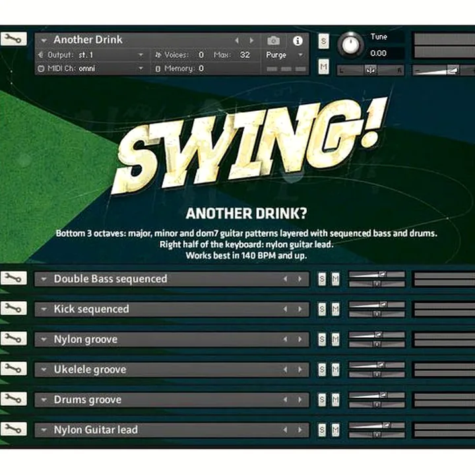
Task: Expand Kick sequenced name triangle
Action: click(x=44, y=309)
